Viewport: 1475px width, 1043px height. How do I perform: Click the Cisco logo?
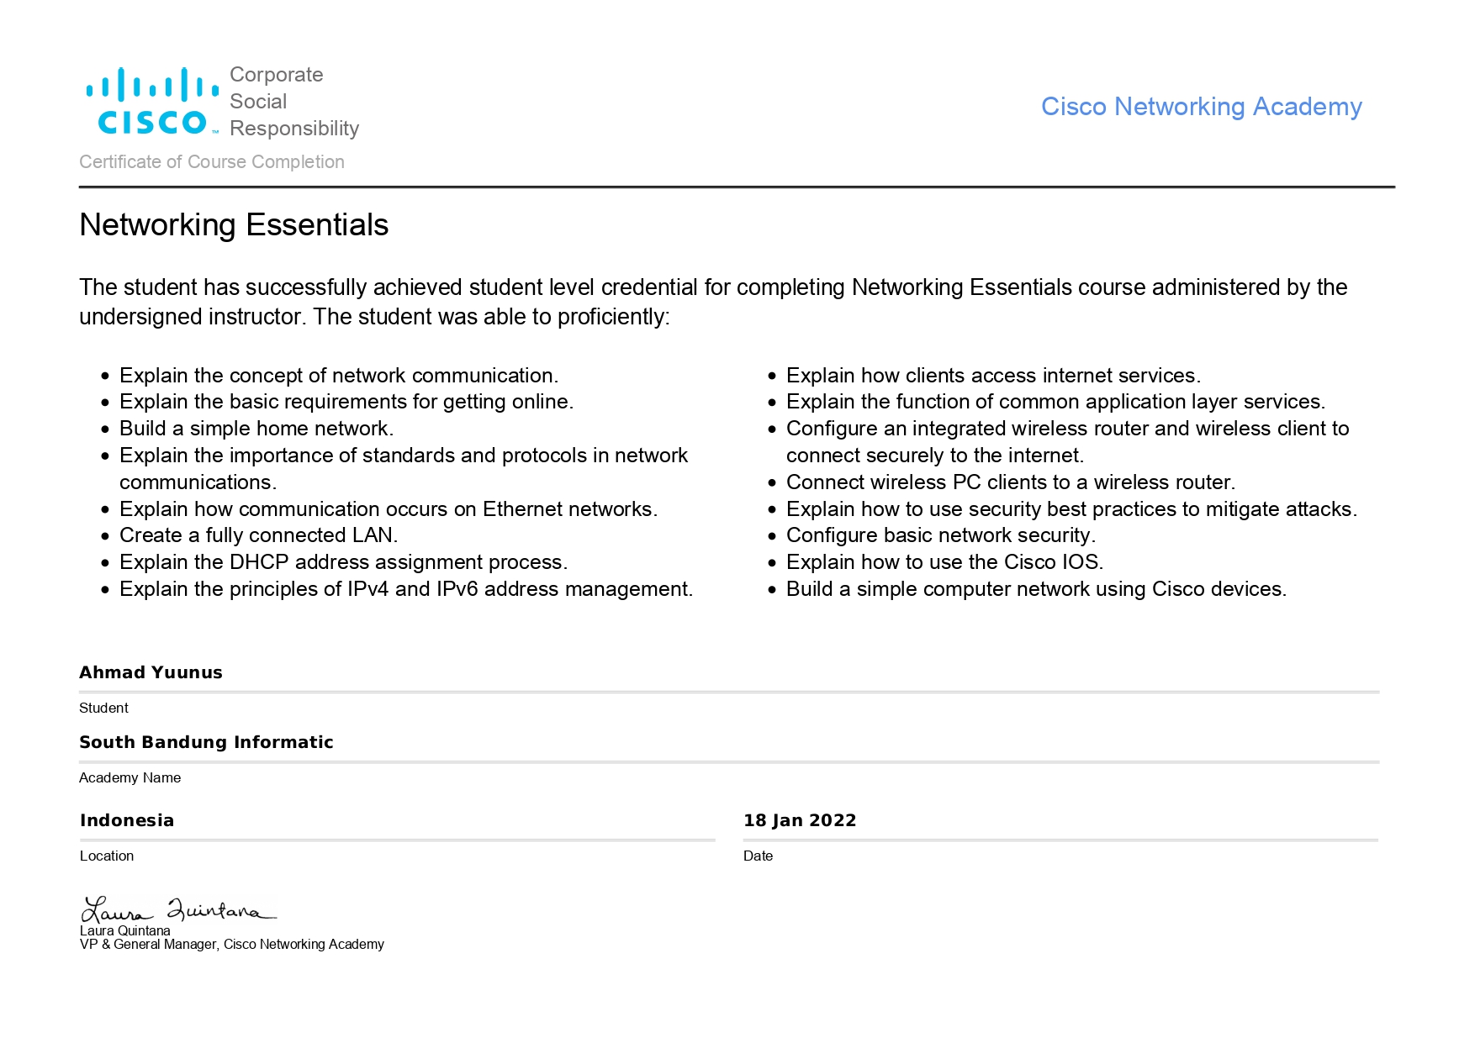pyautogui.click(x=153, y=102)
